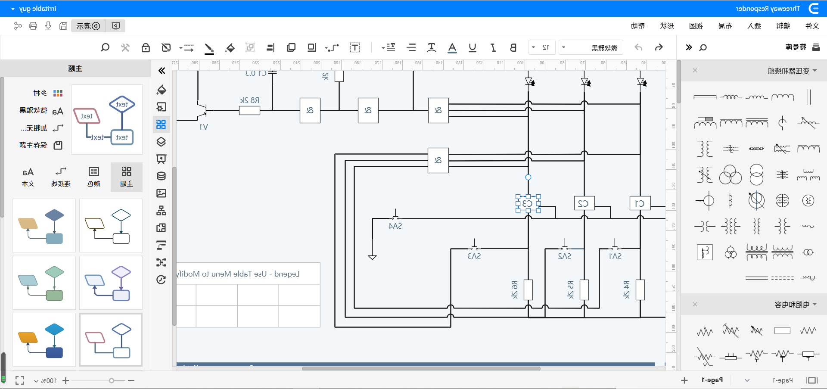Click the 保存主题 save theme option
Viewport: 827px width, 389px height.
41,146
